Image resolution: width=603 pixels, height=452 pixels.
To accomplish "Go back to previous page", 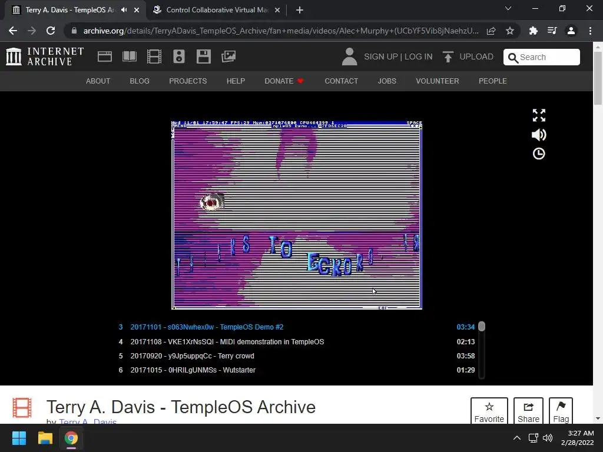I will (x=13, y=31).
